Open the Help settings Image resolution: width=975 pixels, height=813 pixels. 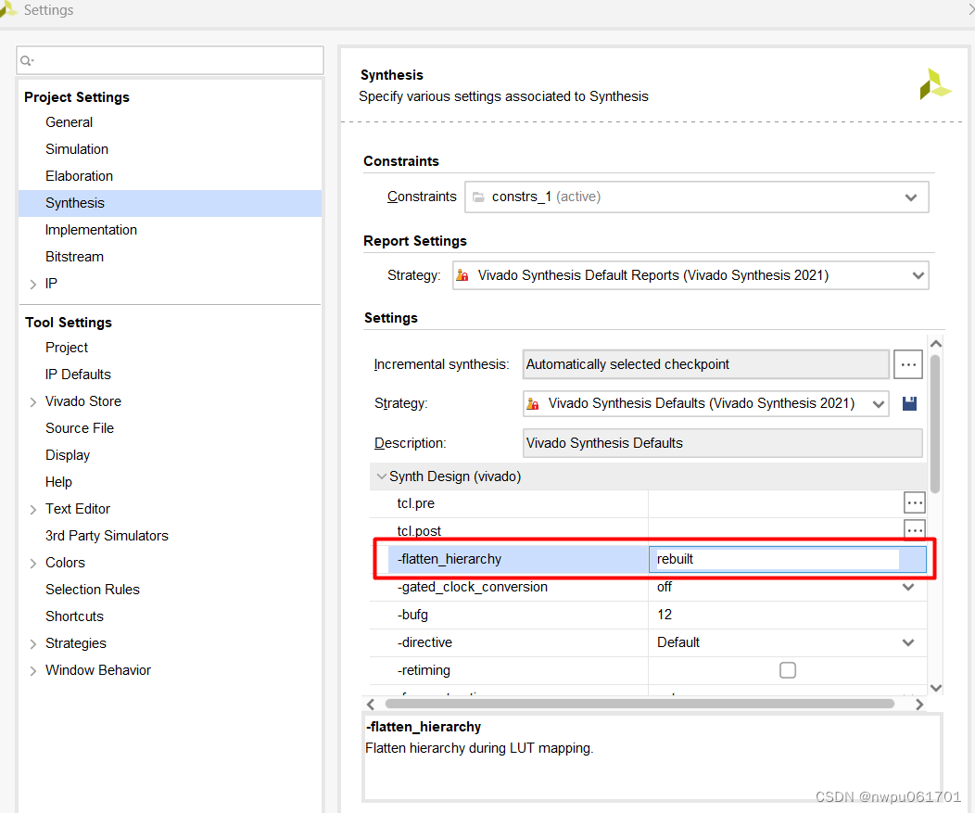pyautogui.click(x=58, y=482)
